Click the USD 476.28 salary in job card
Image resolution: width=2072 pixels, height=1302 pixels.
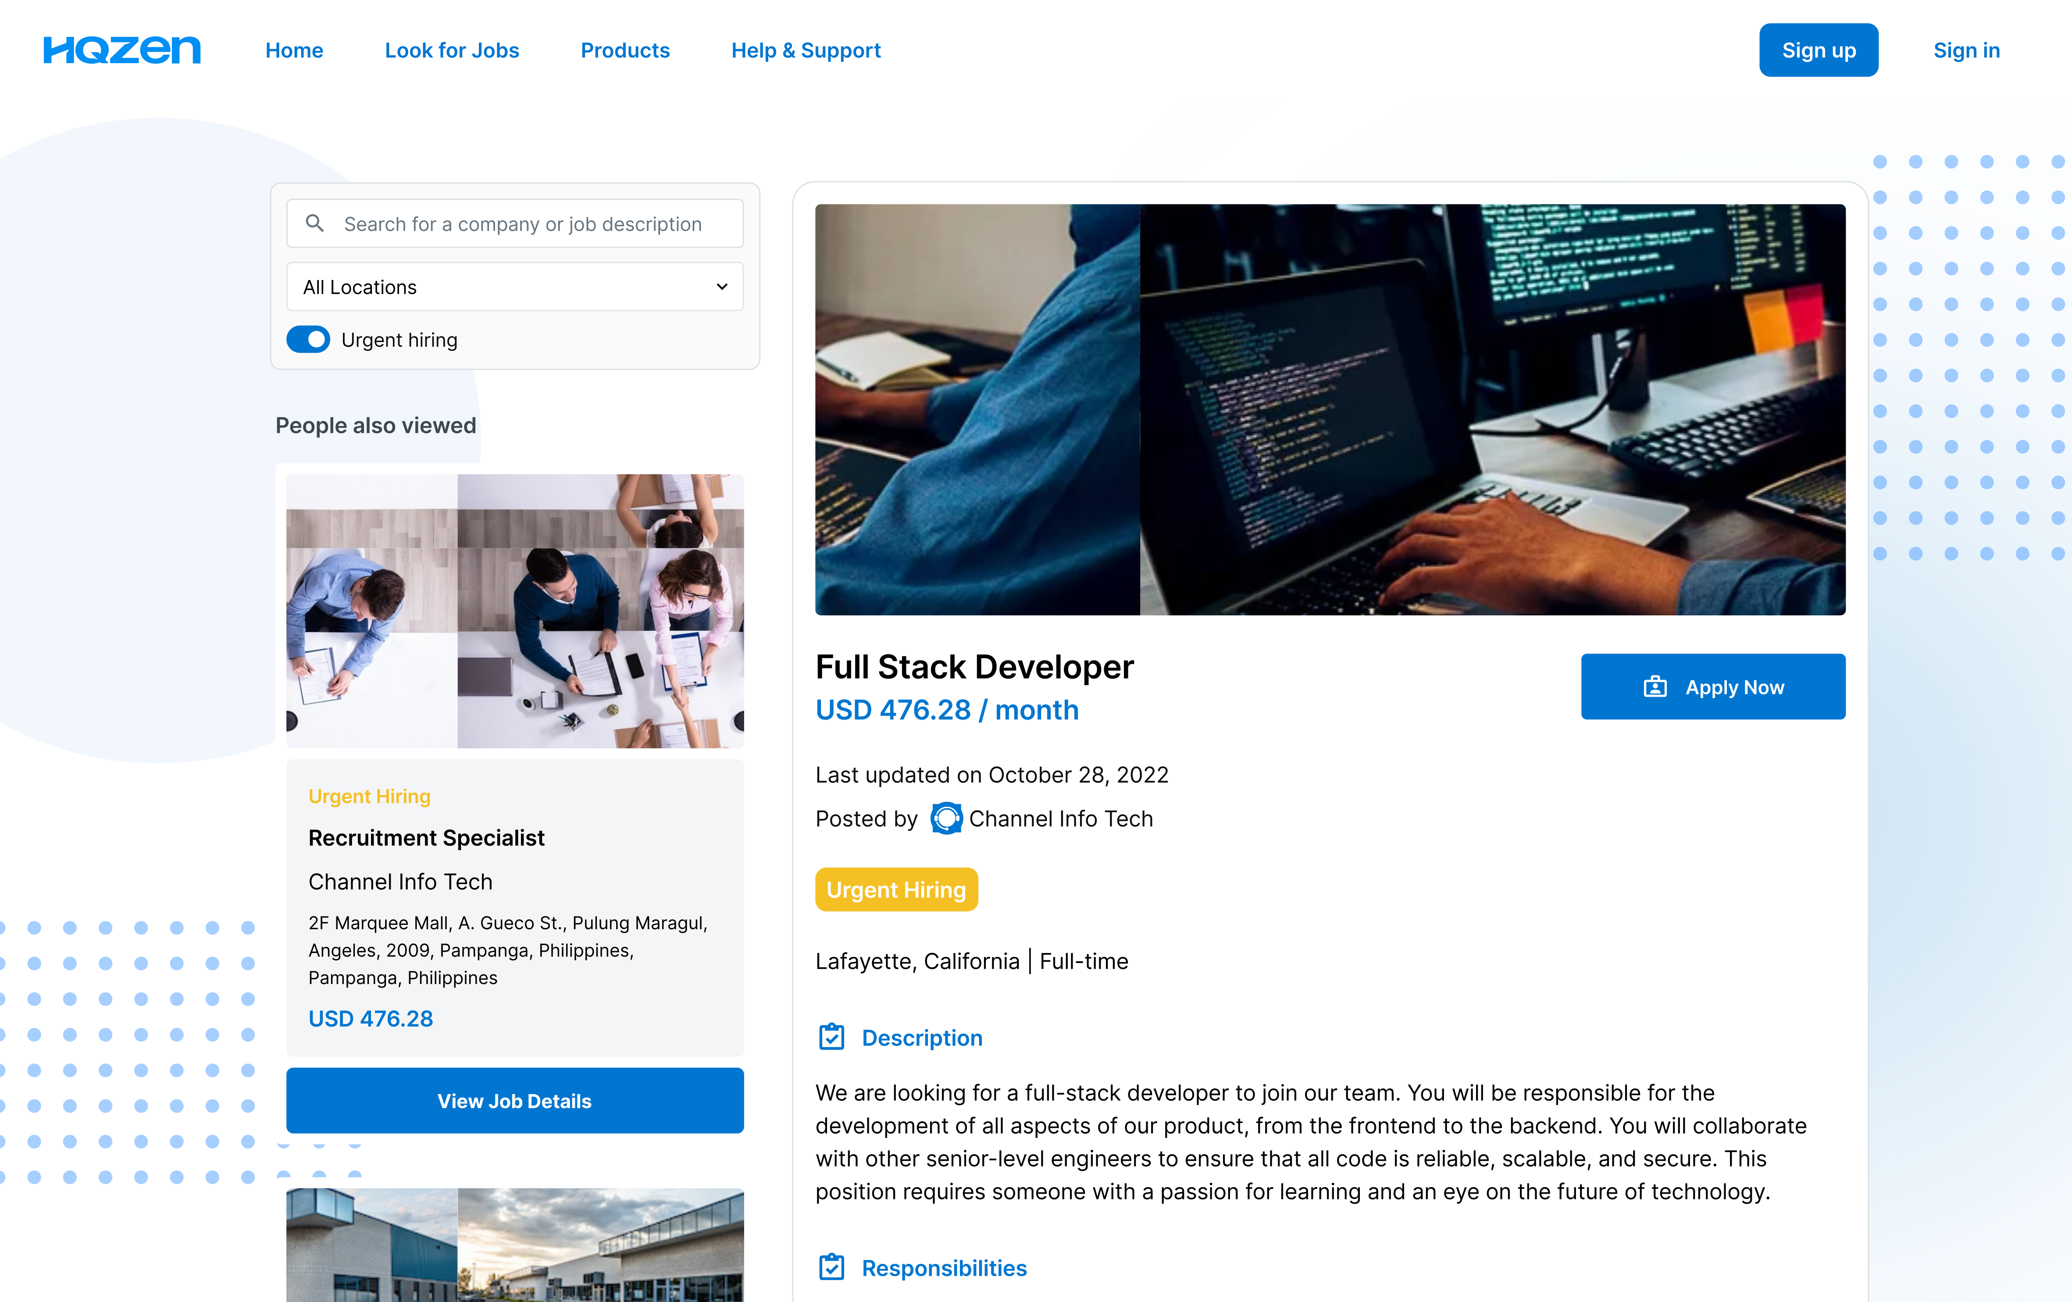(x=370, y=1018)
